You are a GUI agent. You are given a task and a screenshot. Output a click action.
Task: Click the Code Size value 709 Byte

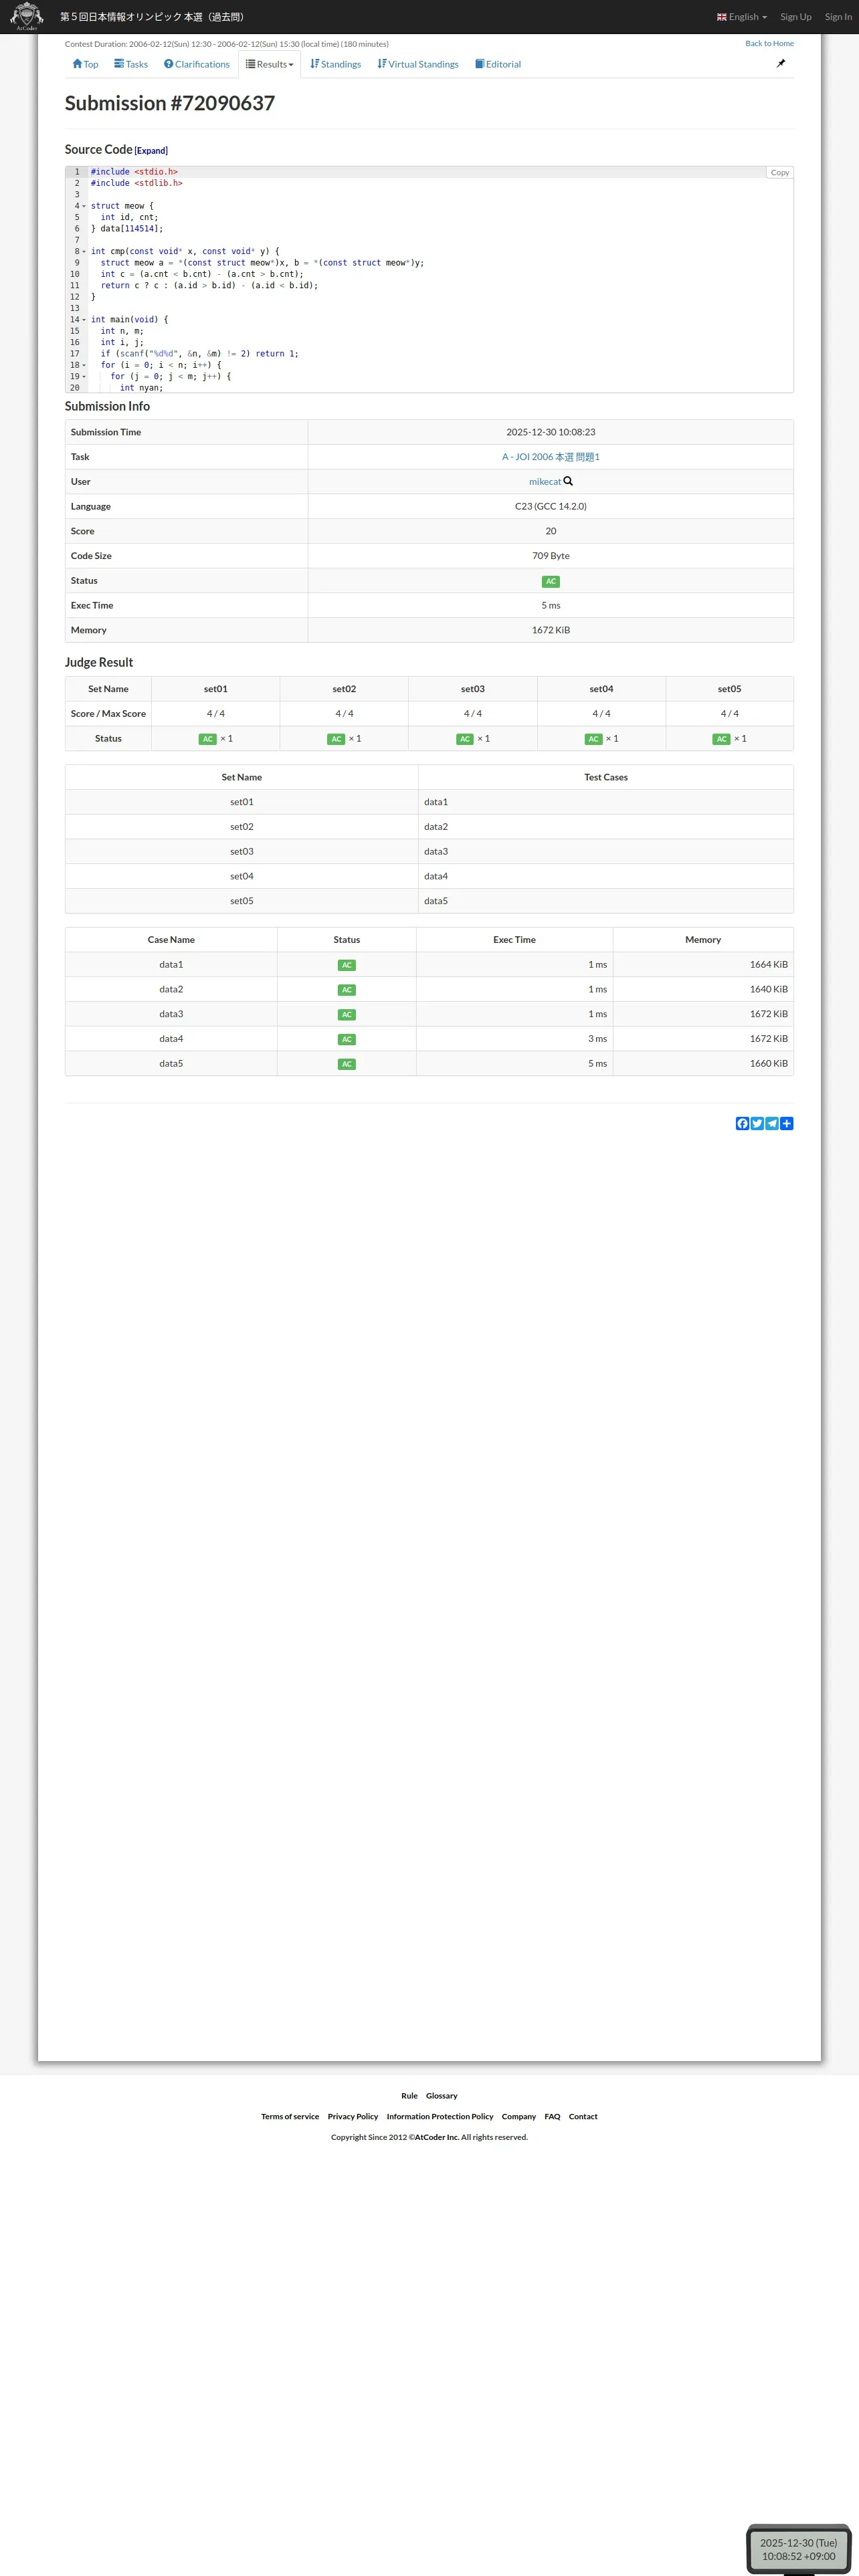551,556
